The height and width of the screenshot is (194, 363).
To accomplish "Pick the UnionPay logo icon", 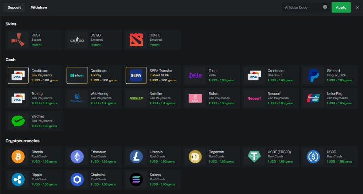I will [x=313, y=98].
